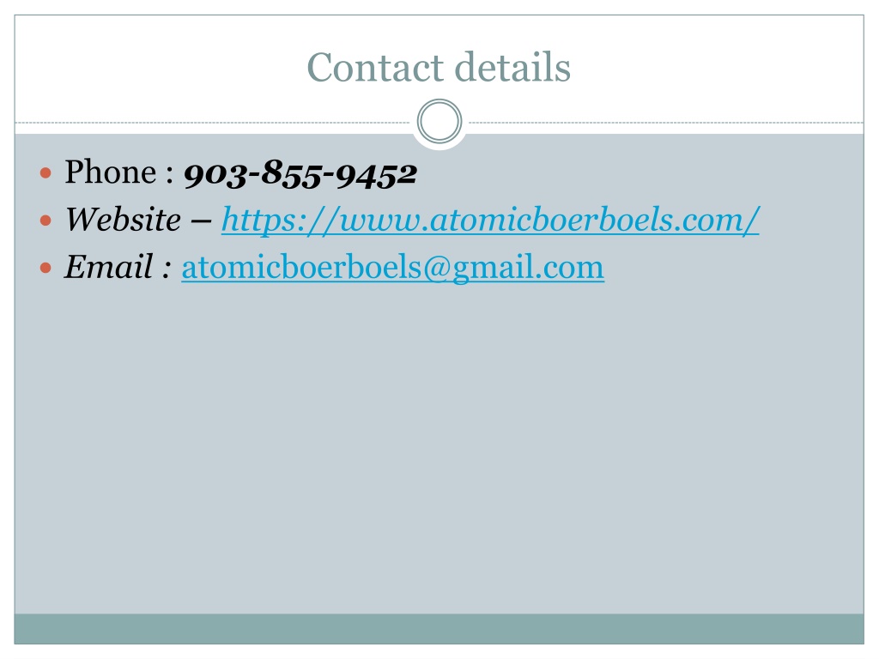The image size is (879, 659).
Task: Click the empty gray content area below Email
Action: pyautogui.click(x=439, y=448)
